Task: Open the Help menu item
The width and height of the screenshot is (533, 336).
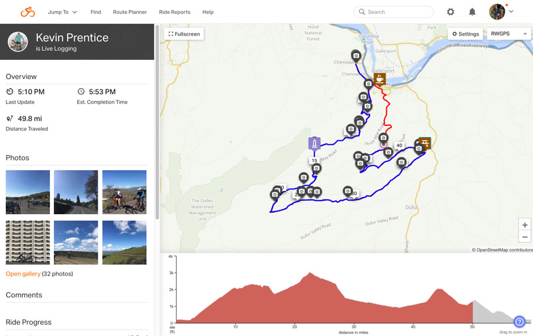Action: [x=208, y=12]
